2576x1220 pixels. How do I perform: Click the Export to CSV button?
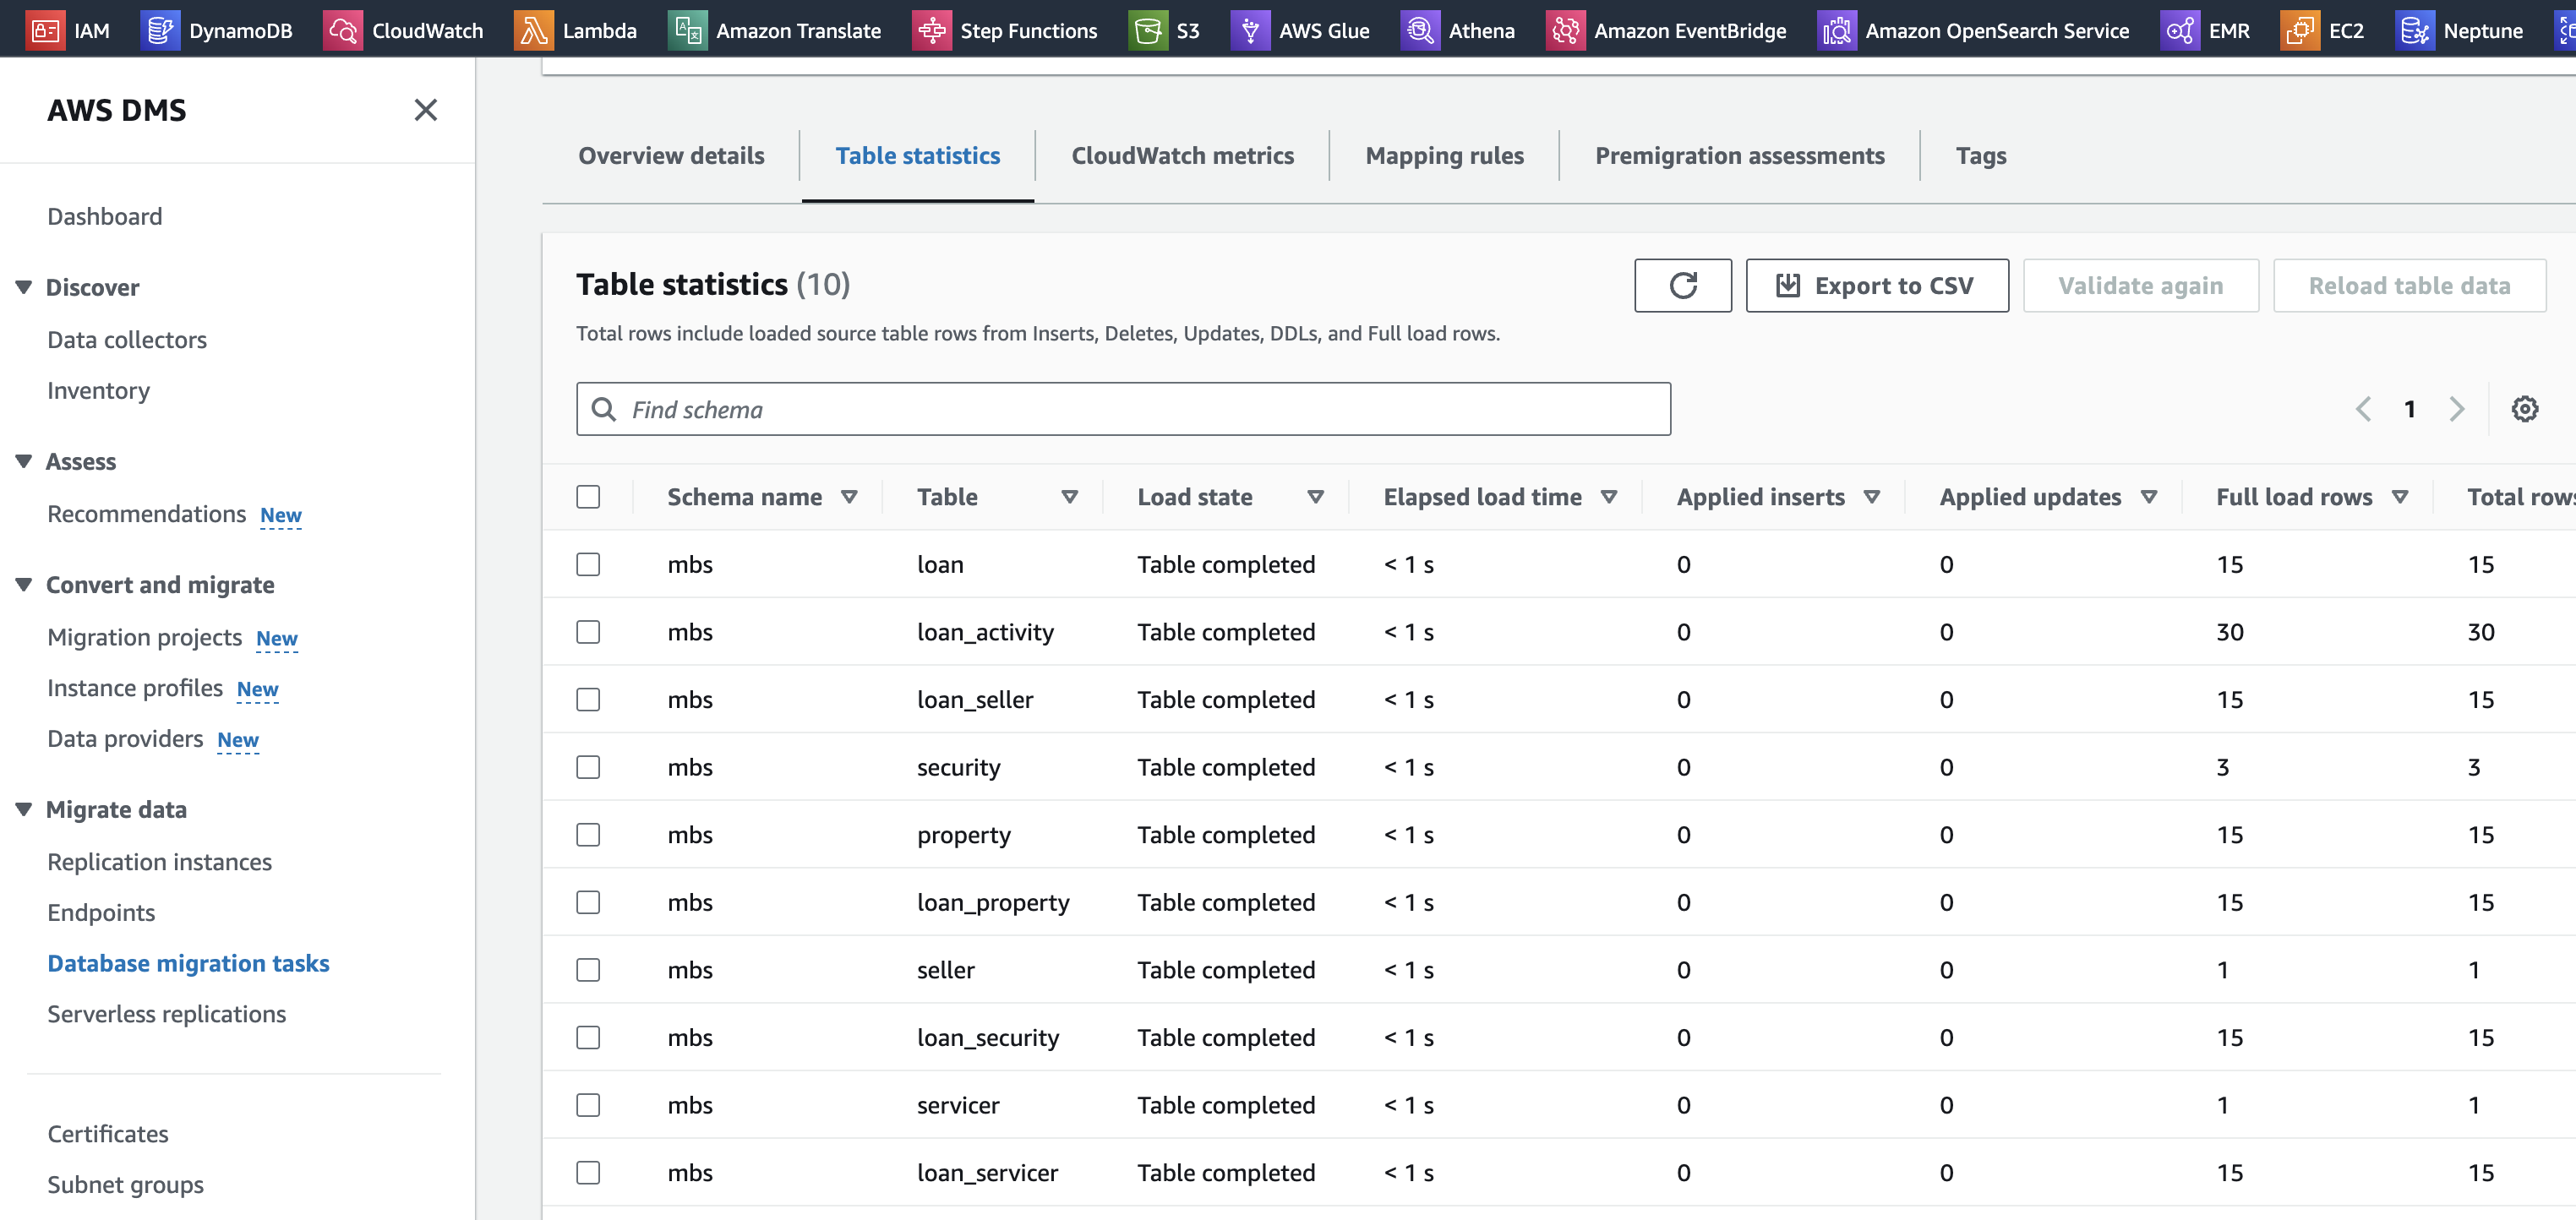(1876, 286)
